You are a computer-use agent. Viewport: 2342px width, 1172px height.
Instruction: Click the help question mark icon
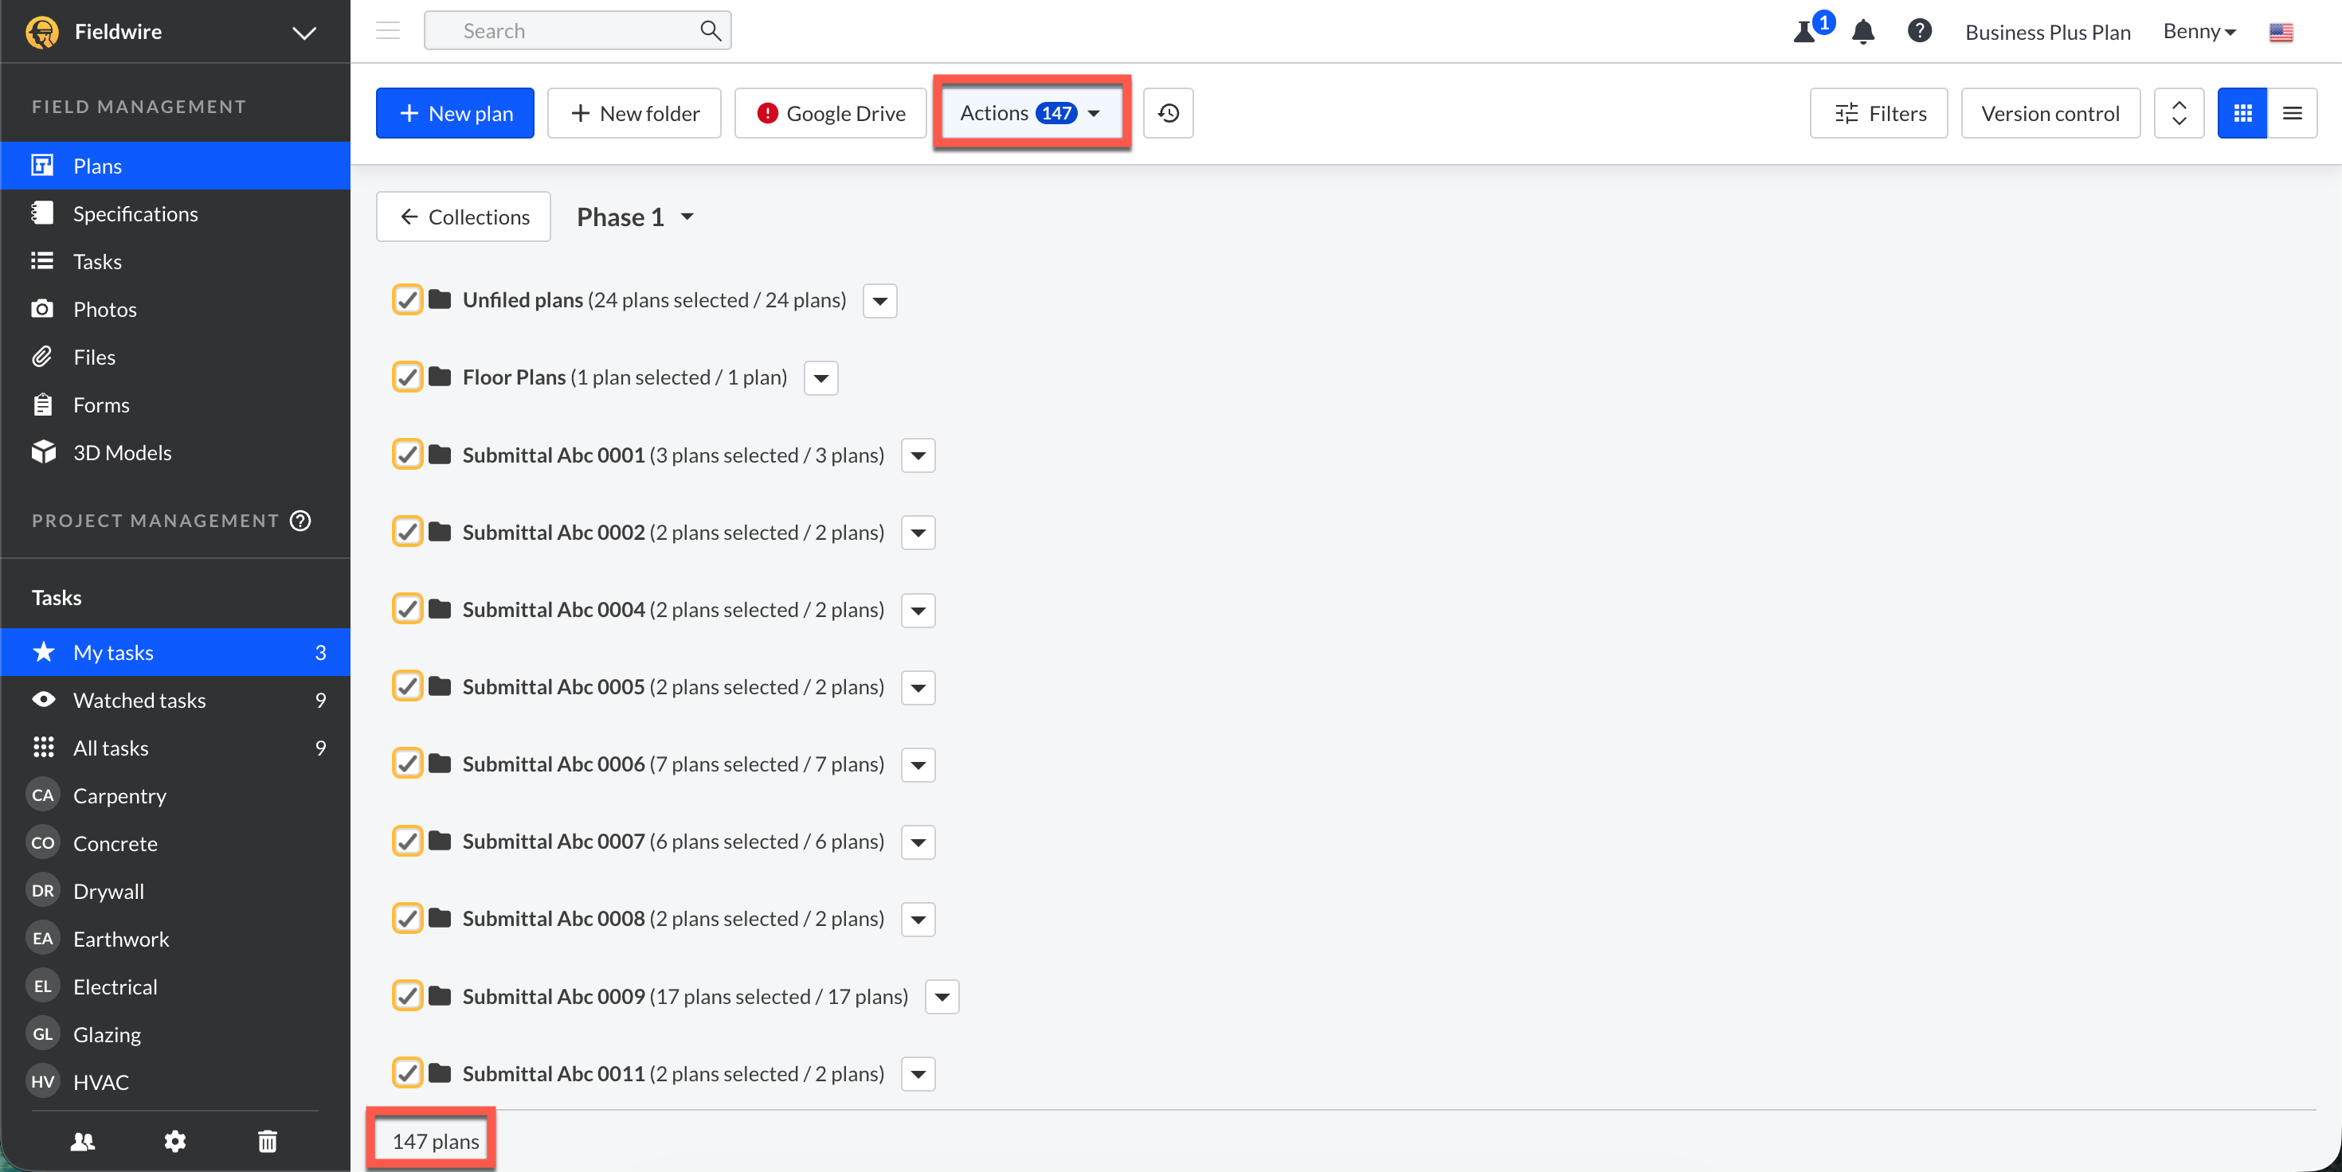[x=1919, y=31]
